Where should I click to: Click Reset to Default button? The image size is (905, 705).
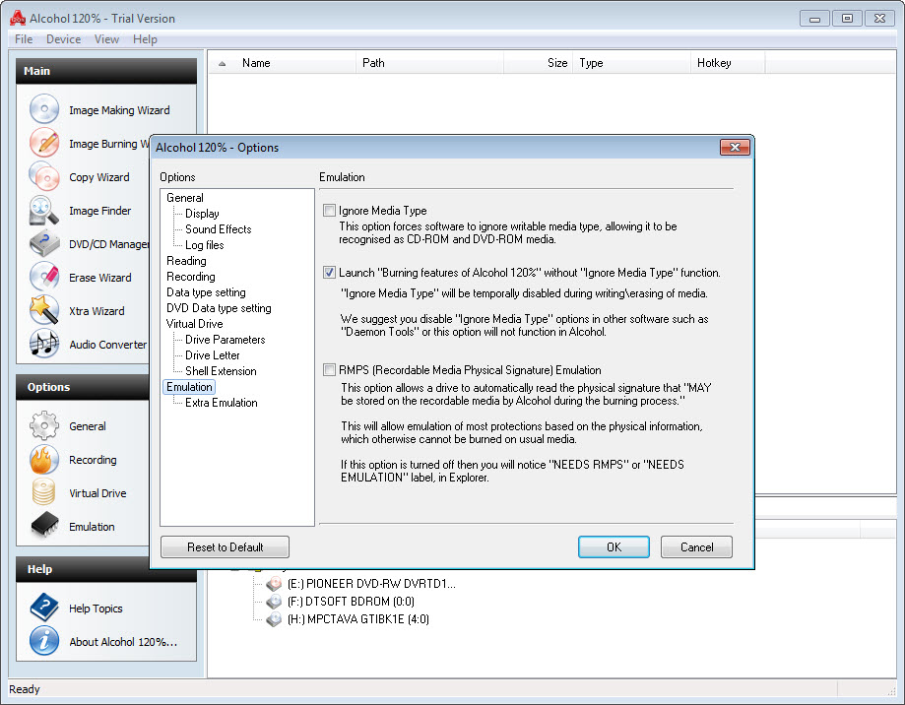point(226,546)
